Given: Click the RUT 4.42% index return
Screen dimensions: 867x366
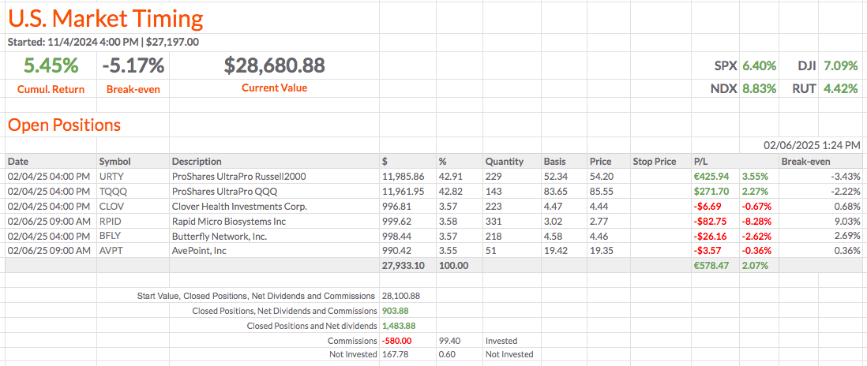Looking at the screenshot, I should click(825, 88).
